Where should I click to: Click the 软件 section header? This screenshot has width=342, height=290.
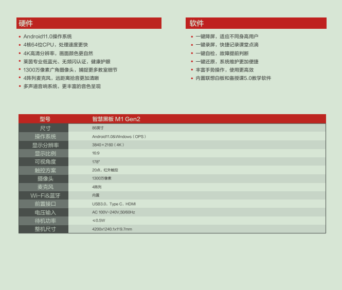coord(256,23)
